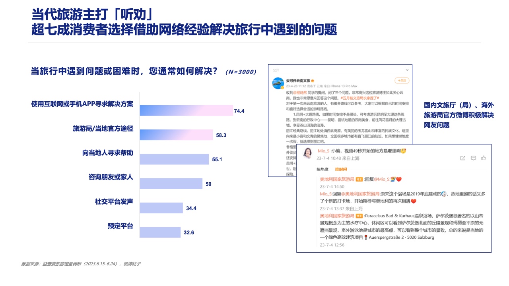
Task: Click the 娄可伟云南文旅 profile avatar
Action: 278,83
